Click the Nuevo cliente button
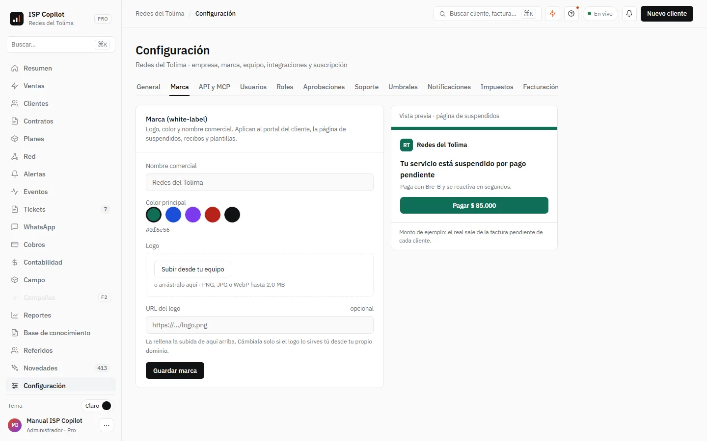Image resolution: width=707 pixels, height=441 pixels. click(x=667, y=14)
